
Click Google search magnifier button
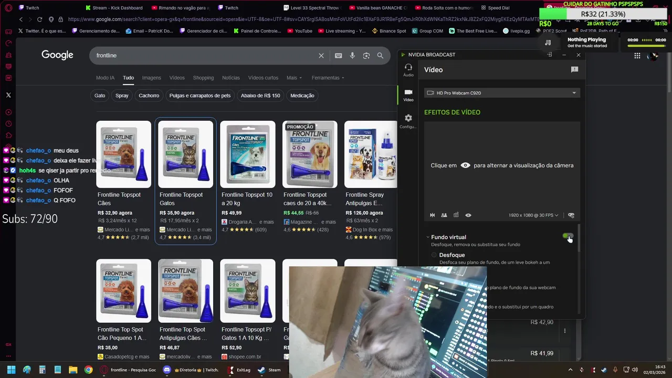(380, 56)
